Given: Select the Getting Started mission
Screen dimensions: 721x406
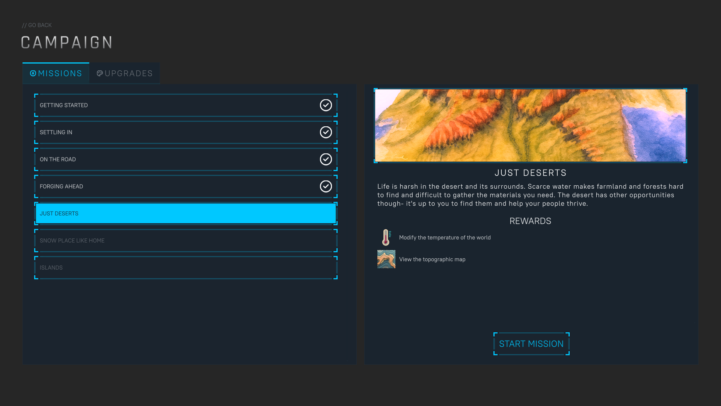Looking at the screenshot, I should point(186,105).
